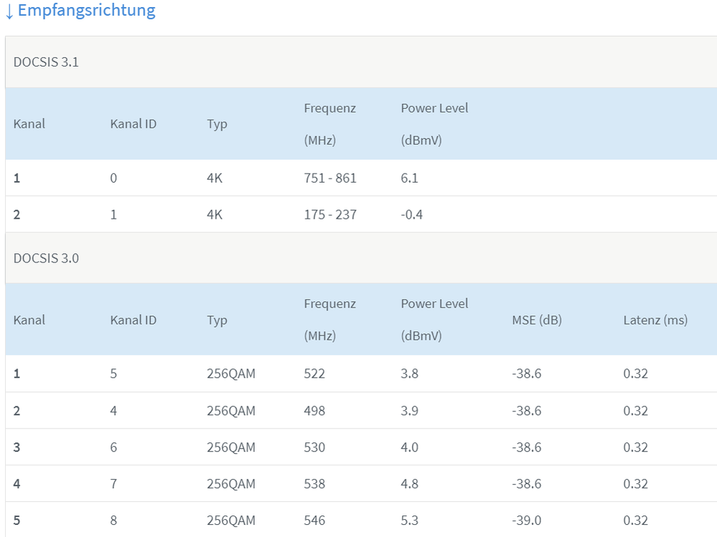Select the Power Level (dBmV) header
The width and height of the screenshot is (717, 537).
click(x=434, y=123)
